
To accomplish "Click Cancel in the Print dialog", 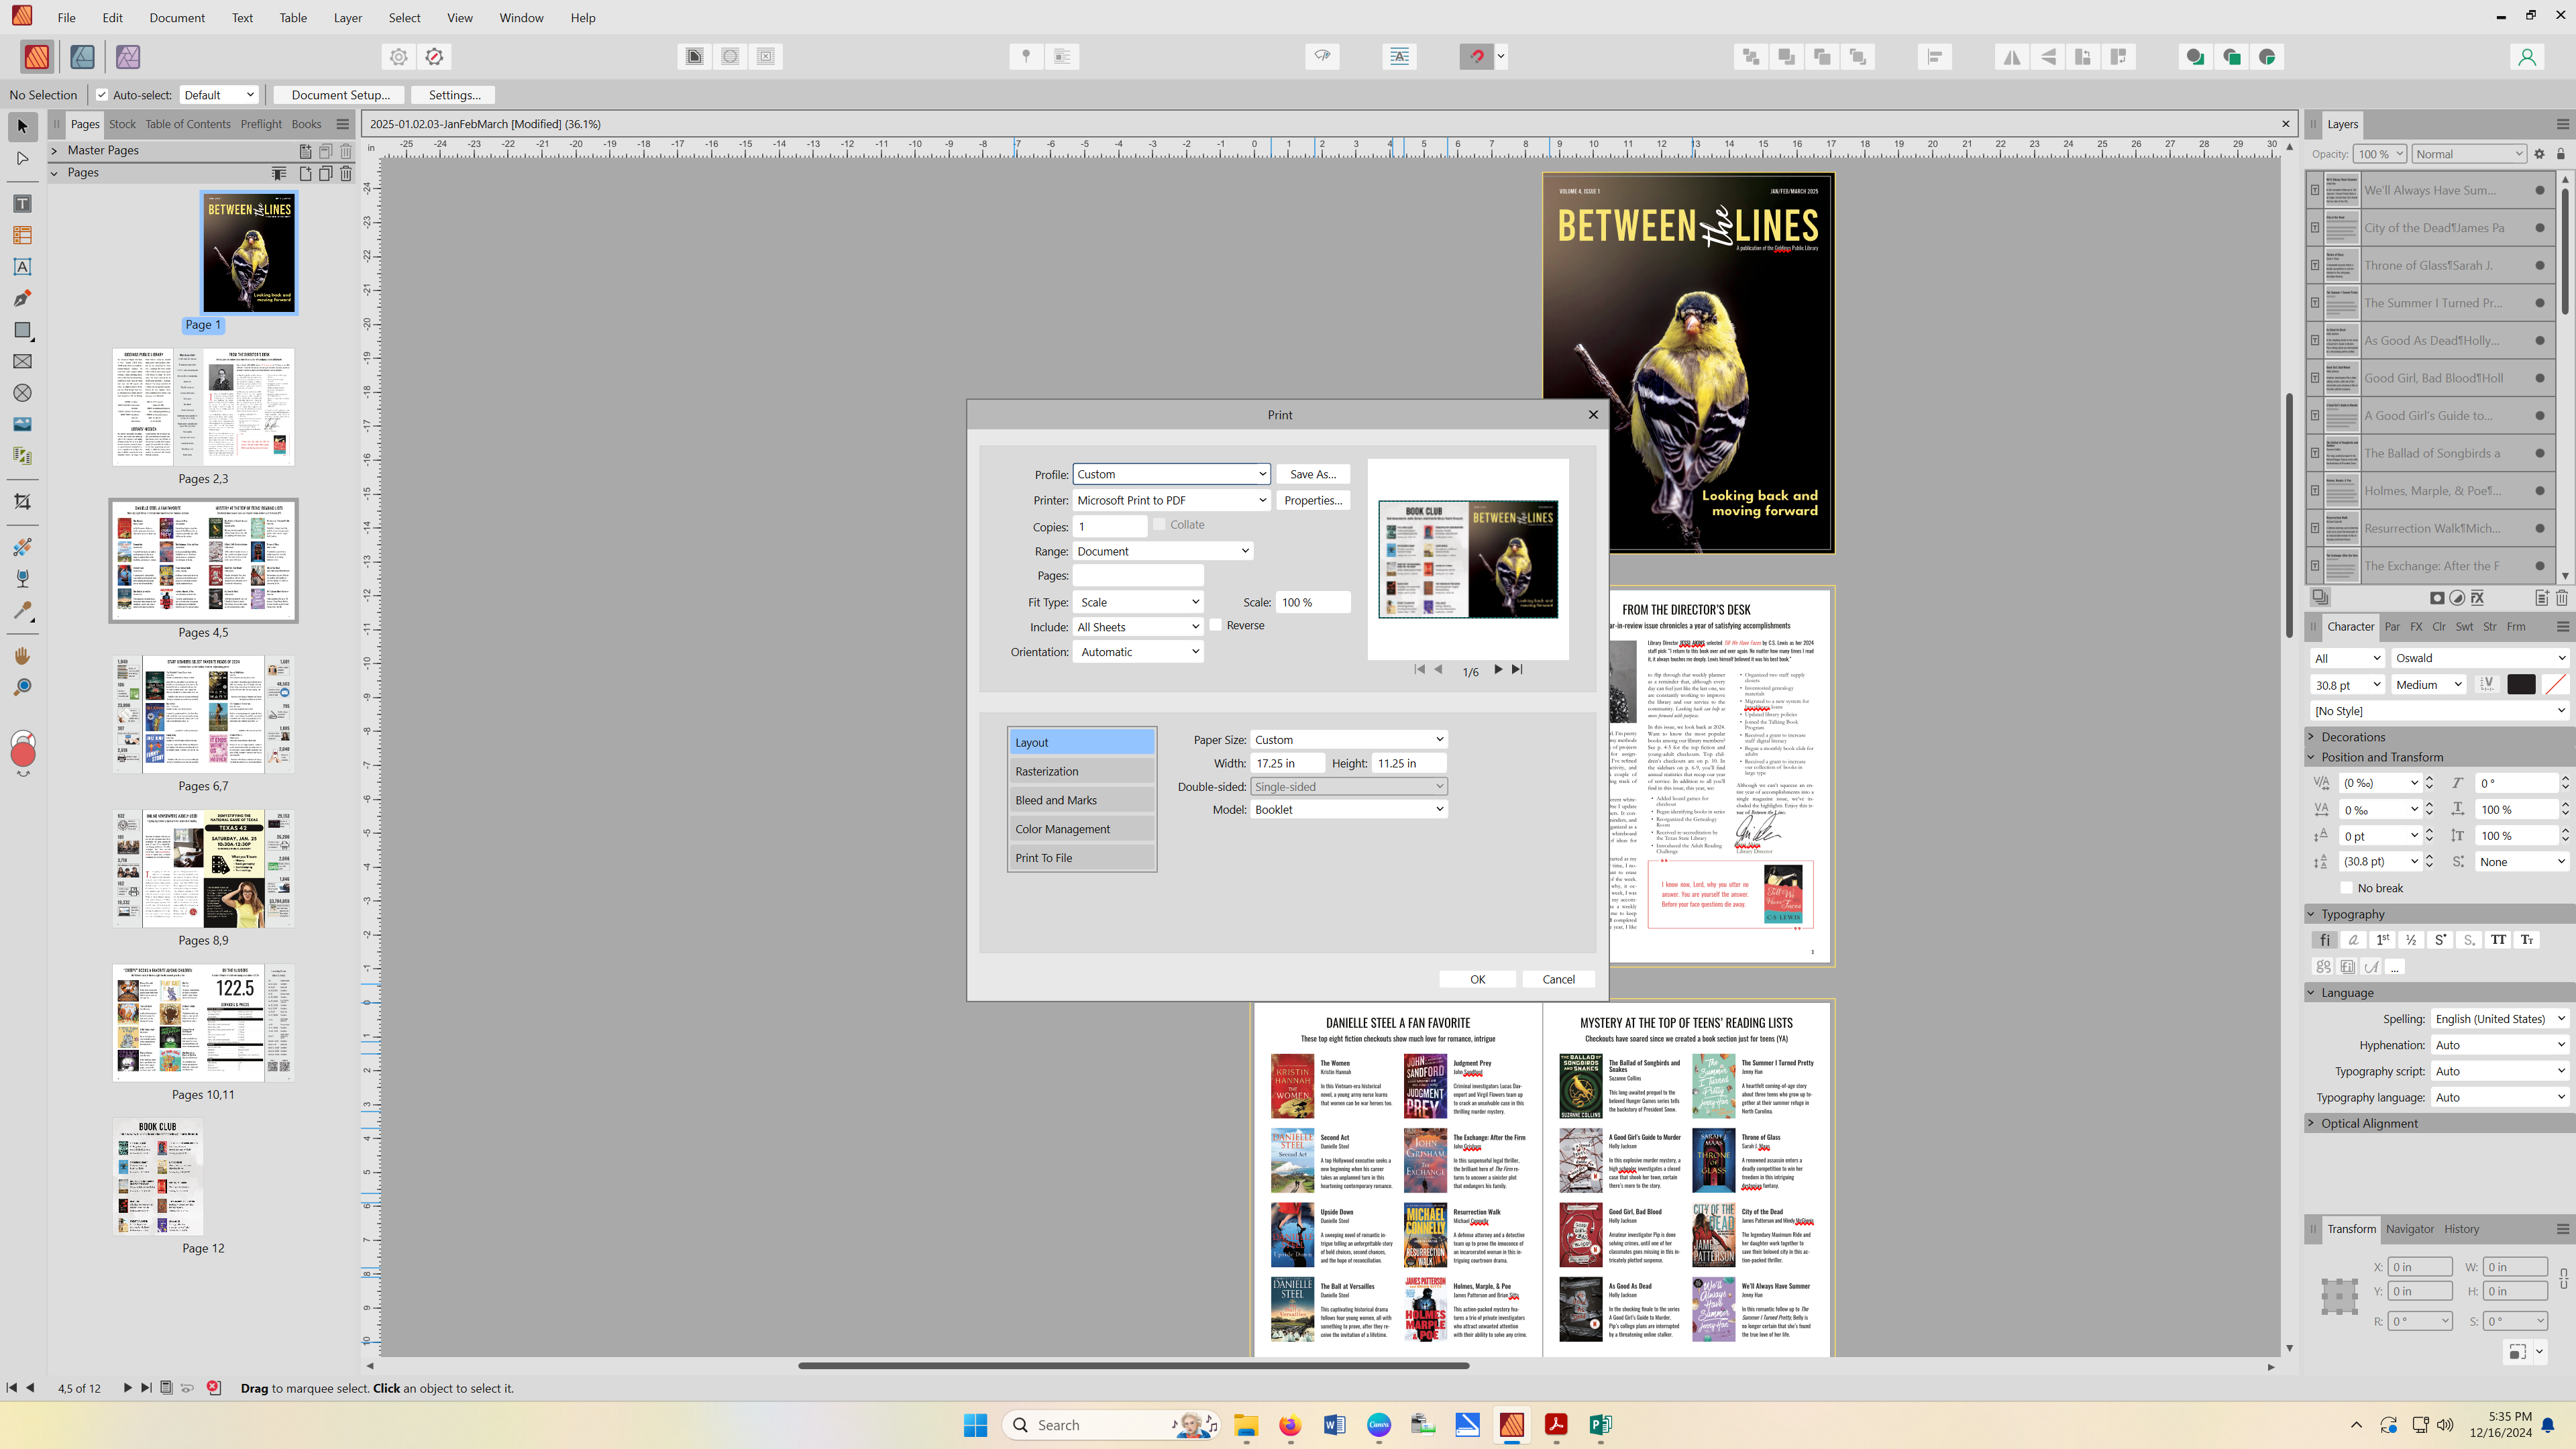I will [1558, 979].
